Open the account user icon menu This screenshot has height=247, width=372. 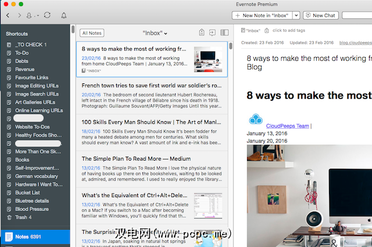(29, 16)
